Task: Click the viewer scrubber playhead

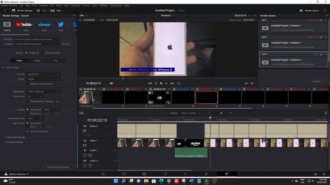Action: point(123,79)
